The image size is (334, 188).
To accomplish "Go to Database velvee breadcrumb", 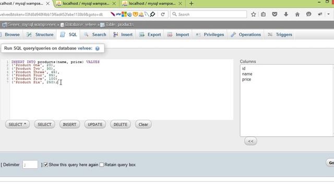I will pos(78,25).
